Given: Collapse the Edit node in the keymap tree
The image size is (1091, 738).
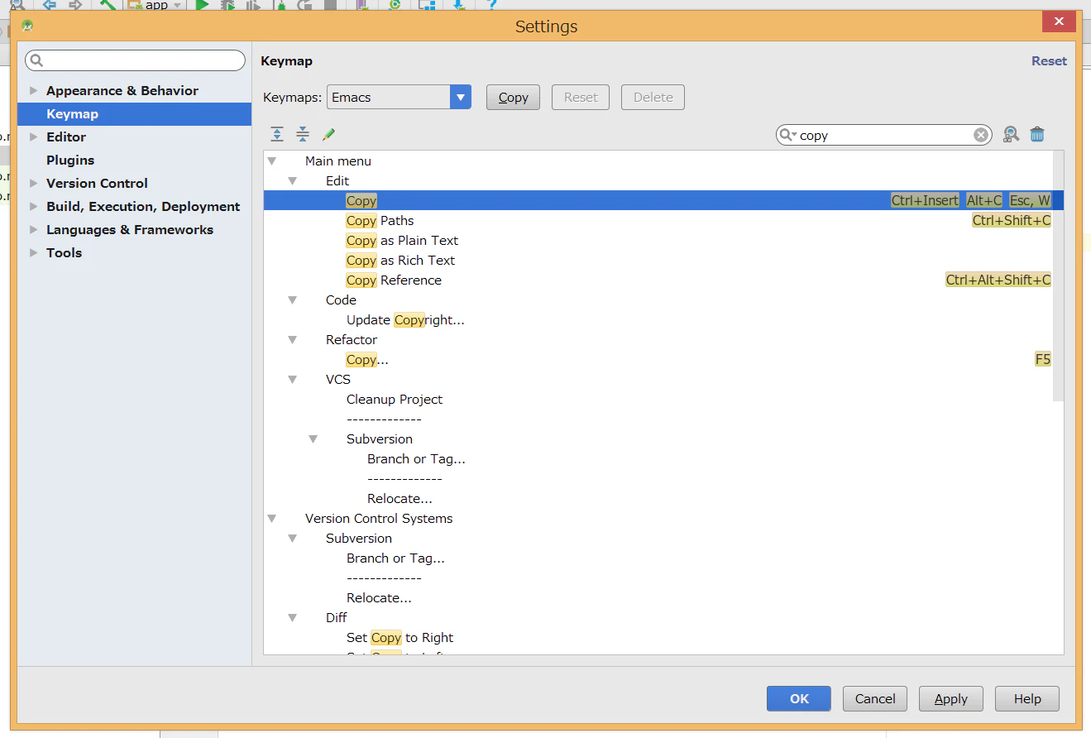Looking at the screenshot, I should (x=292, y=180).
